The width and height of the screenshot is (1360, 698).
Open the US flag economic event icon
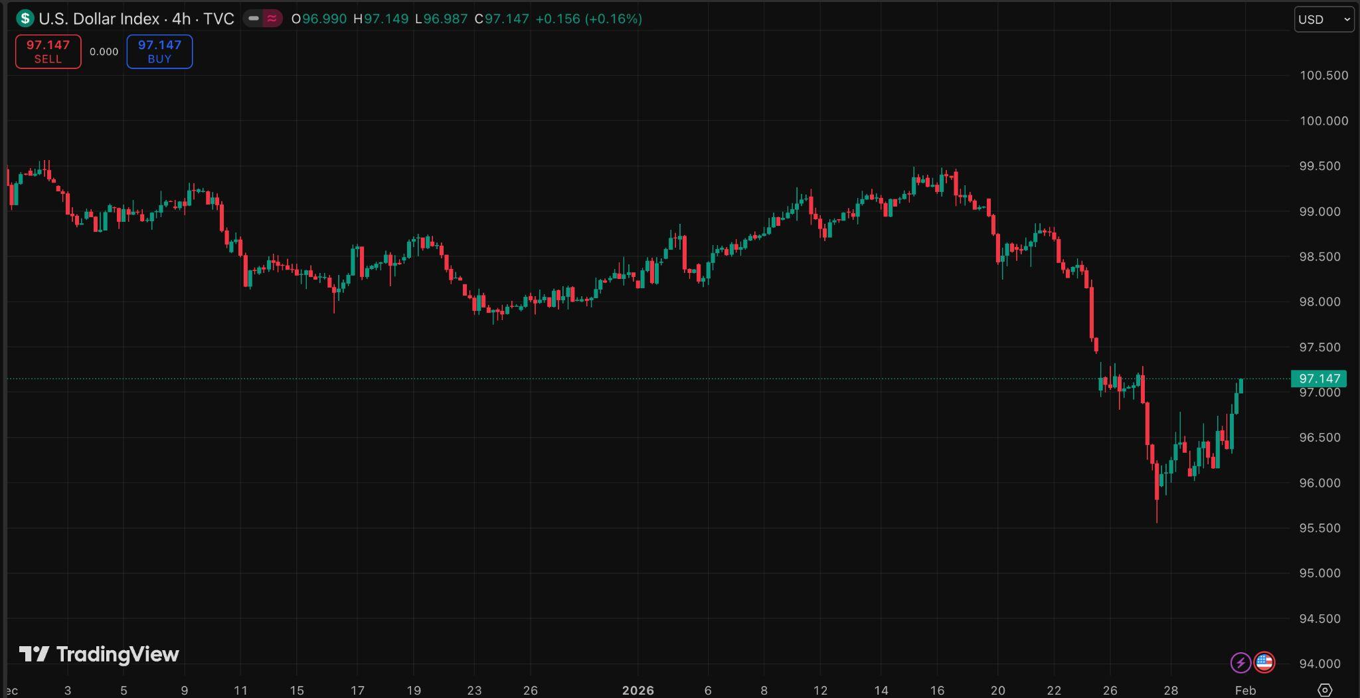click(x=1264, y=662)
